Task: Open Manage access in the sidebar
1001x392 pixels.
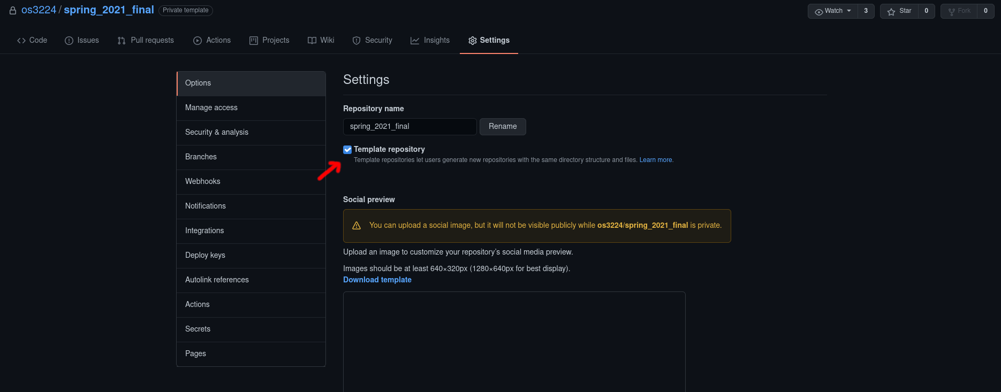Action: click(211, 107)
